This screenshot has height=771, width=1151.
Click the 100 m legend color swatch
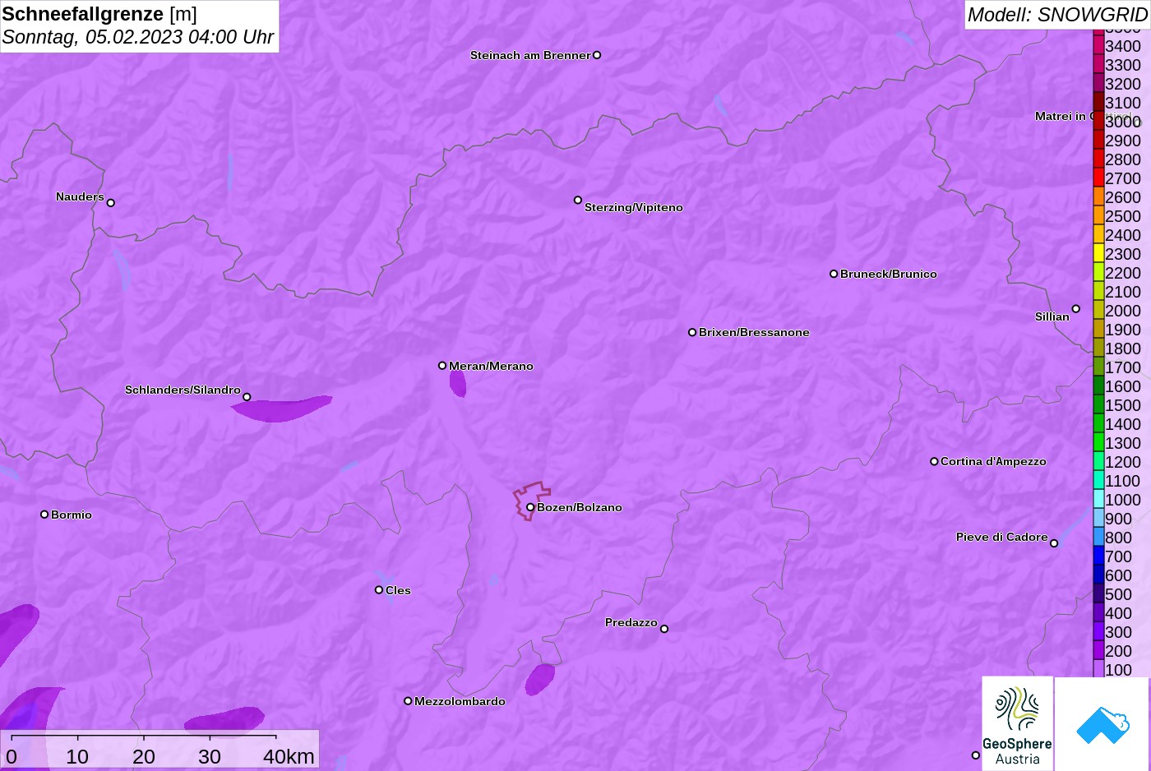[1098, 669]
